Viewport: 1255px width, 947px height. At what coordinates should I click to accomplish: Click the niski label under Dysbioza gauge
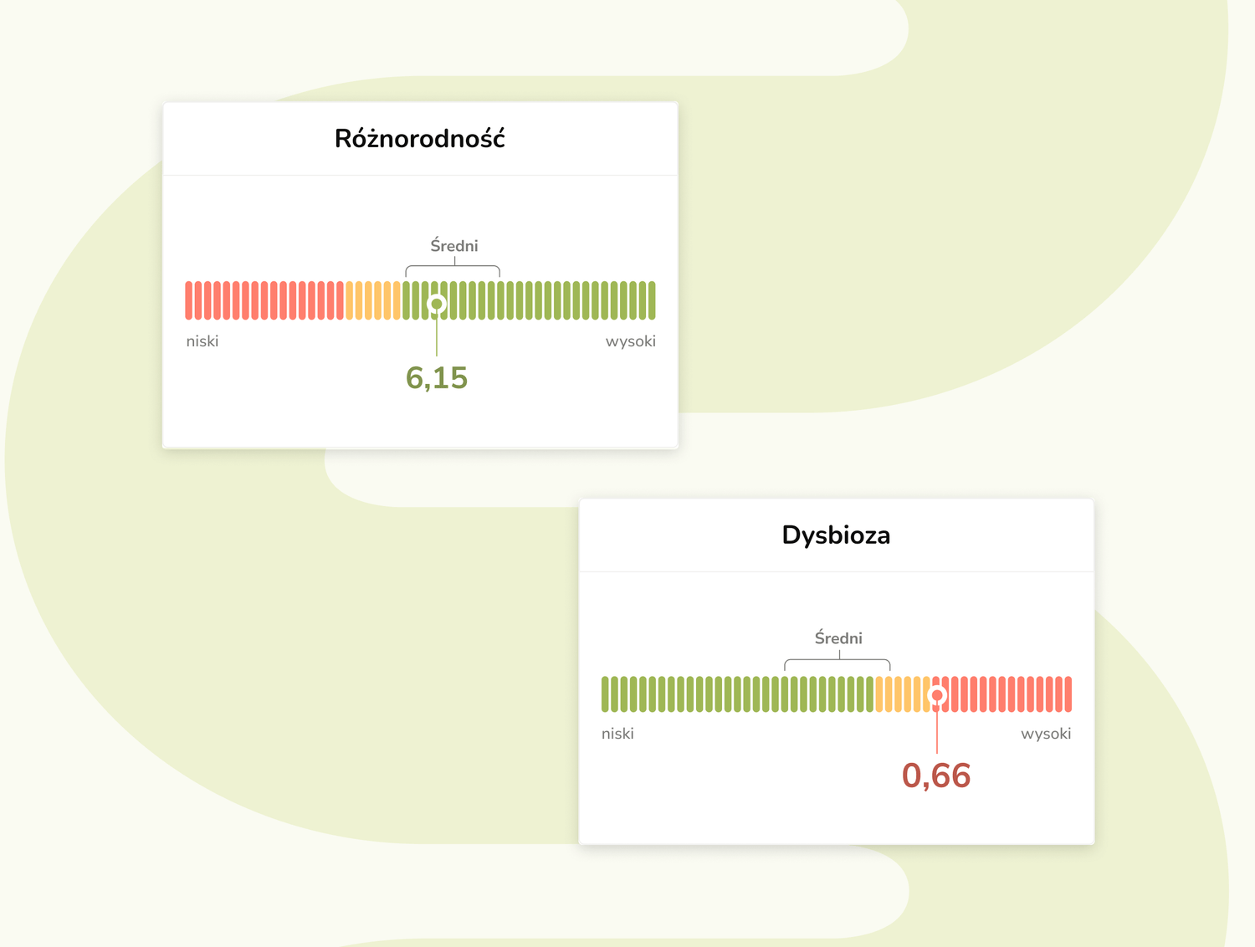pos(617,734)
